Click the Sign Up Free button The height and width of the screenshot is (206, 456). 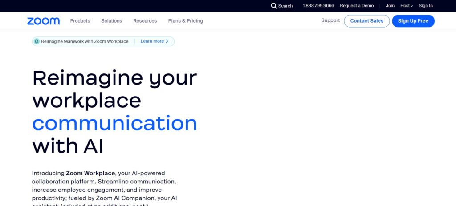pyautogui.click(x=413, y=21)
